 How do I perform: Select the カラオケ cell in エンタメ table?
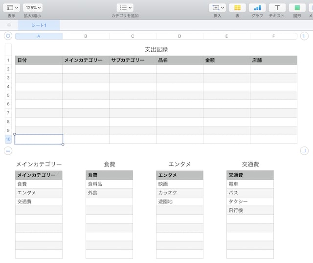click(179, 193)
